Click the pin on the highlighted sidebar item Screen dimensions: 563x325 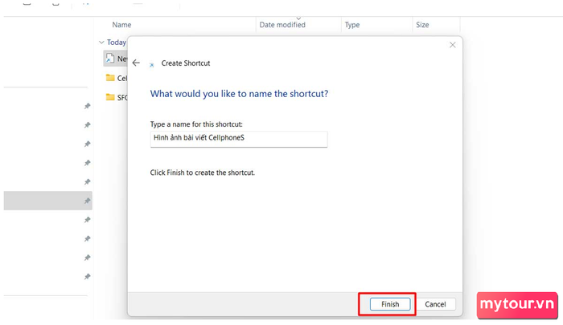coord(87,201)
